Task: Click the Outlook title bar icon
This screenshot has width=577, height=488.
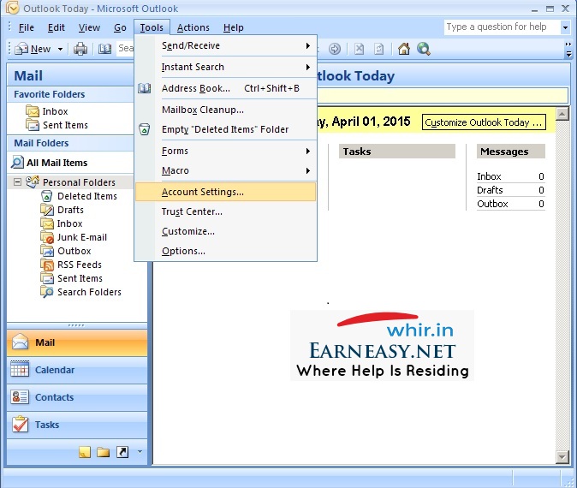Action: pos(13,8)
